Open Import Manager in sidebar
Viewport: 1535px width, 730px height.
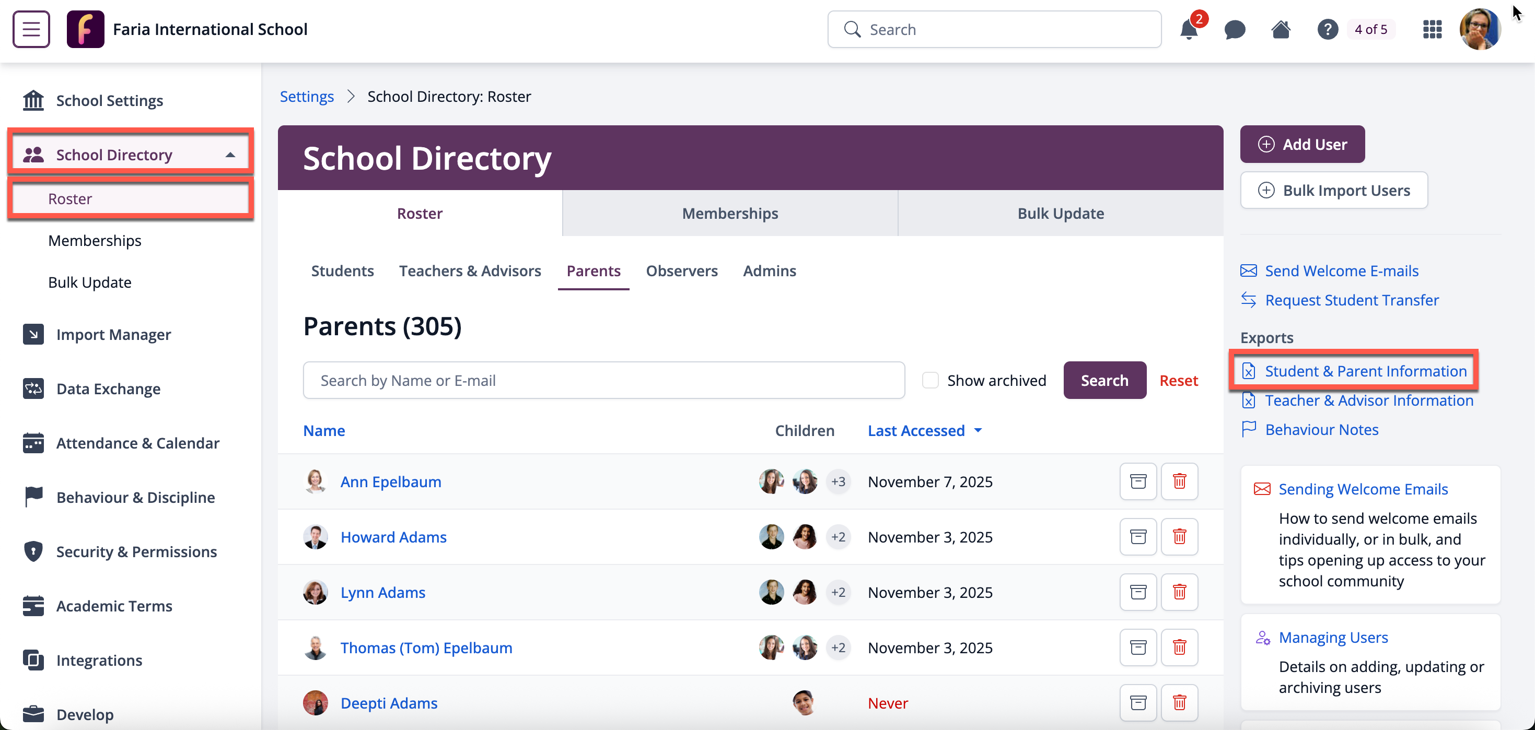coord(113,334)
